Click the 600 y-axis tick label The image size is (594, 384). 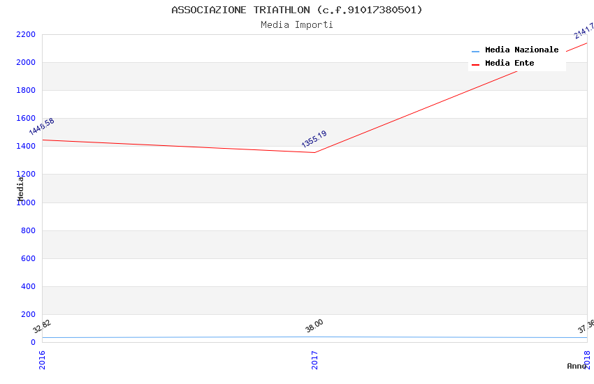point(28,258)
